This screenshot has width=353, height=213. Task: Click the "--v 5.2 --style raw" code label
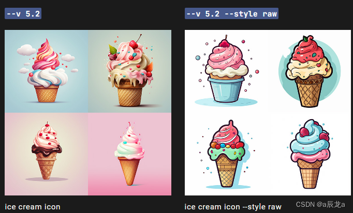231,14
